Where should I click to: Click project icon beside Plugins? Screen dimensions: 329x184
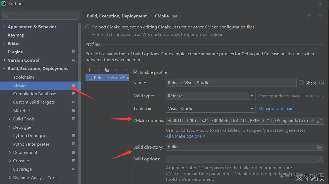74,52
